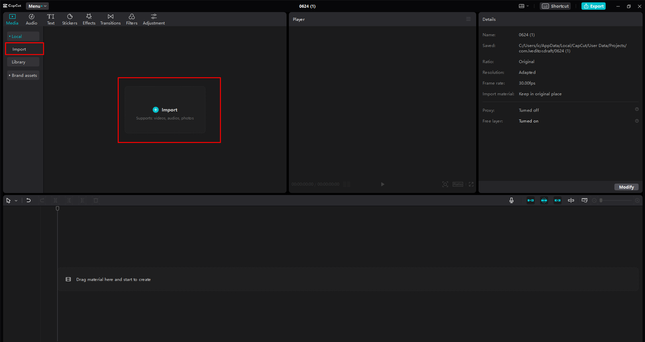Click the saved project path text

tap(572, 48)
